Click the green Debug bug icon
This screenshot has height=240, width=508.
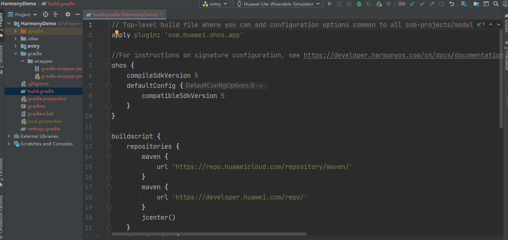pyautogui.click(x=359, y=4)
